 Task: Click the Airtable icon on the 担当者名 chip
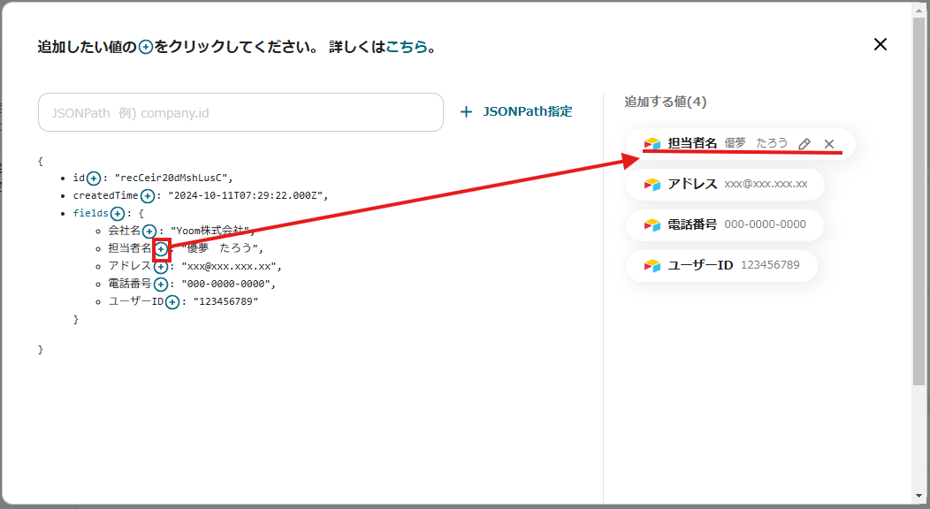click(x=652, y=144)
